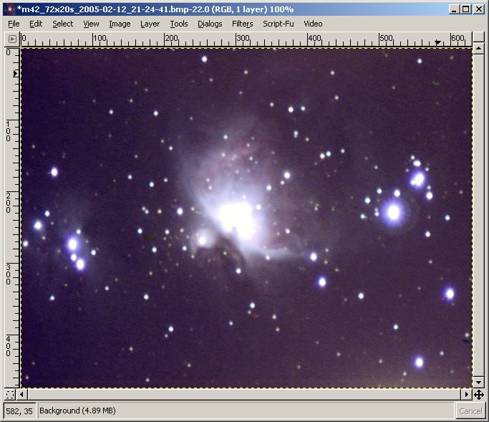Viewport: 489px width, 422px height.
Task: Click the zoom-on-resize button above vertical scrollbar
Action: click(478, 37)
